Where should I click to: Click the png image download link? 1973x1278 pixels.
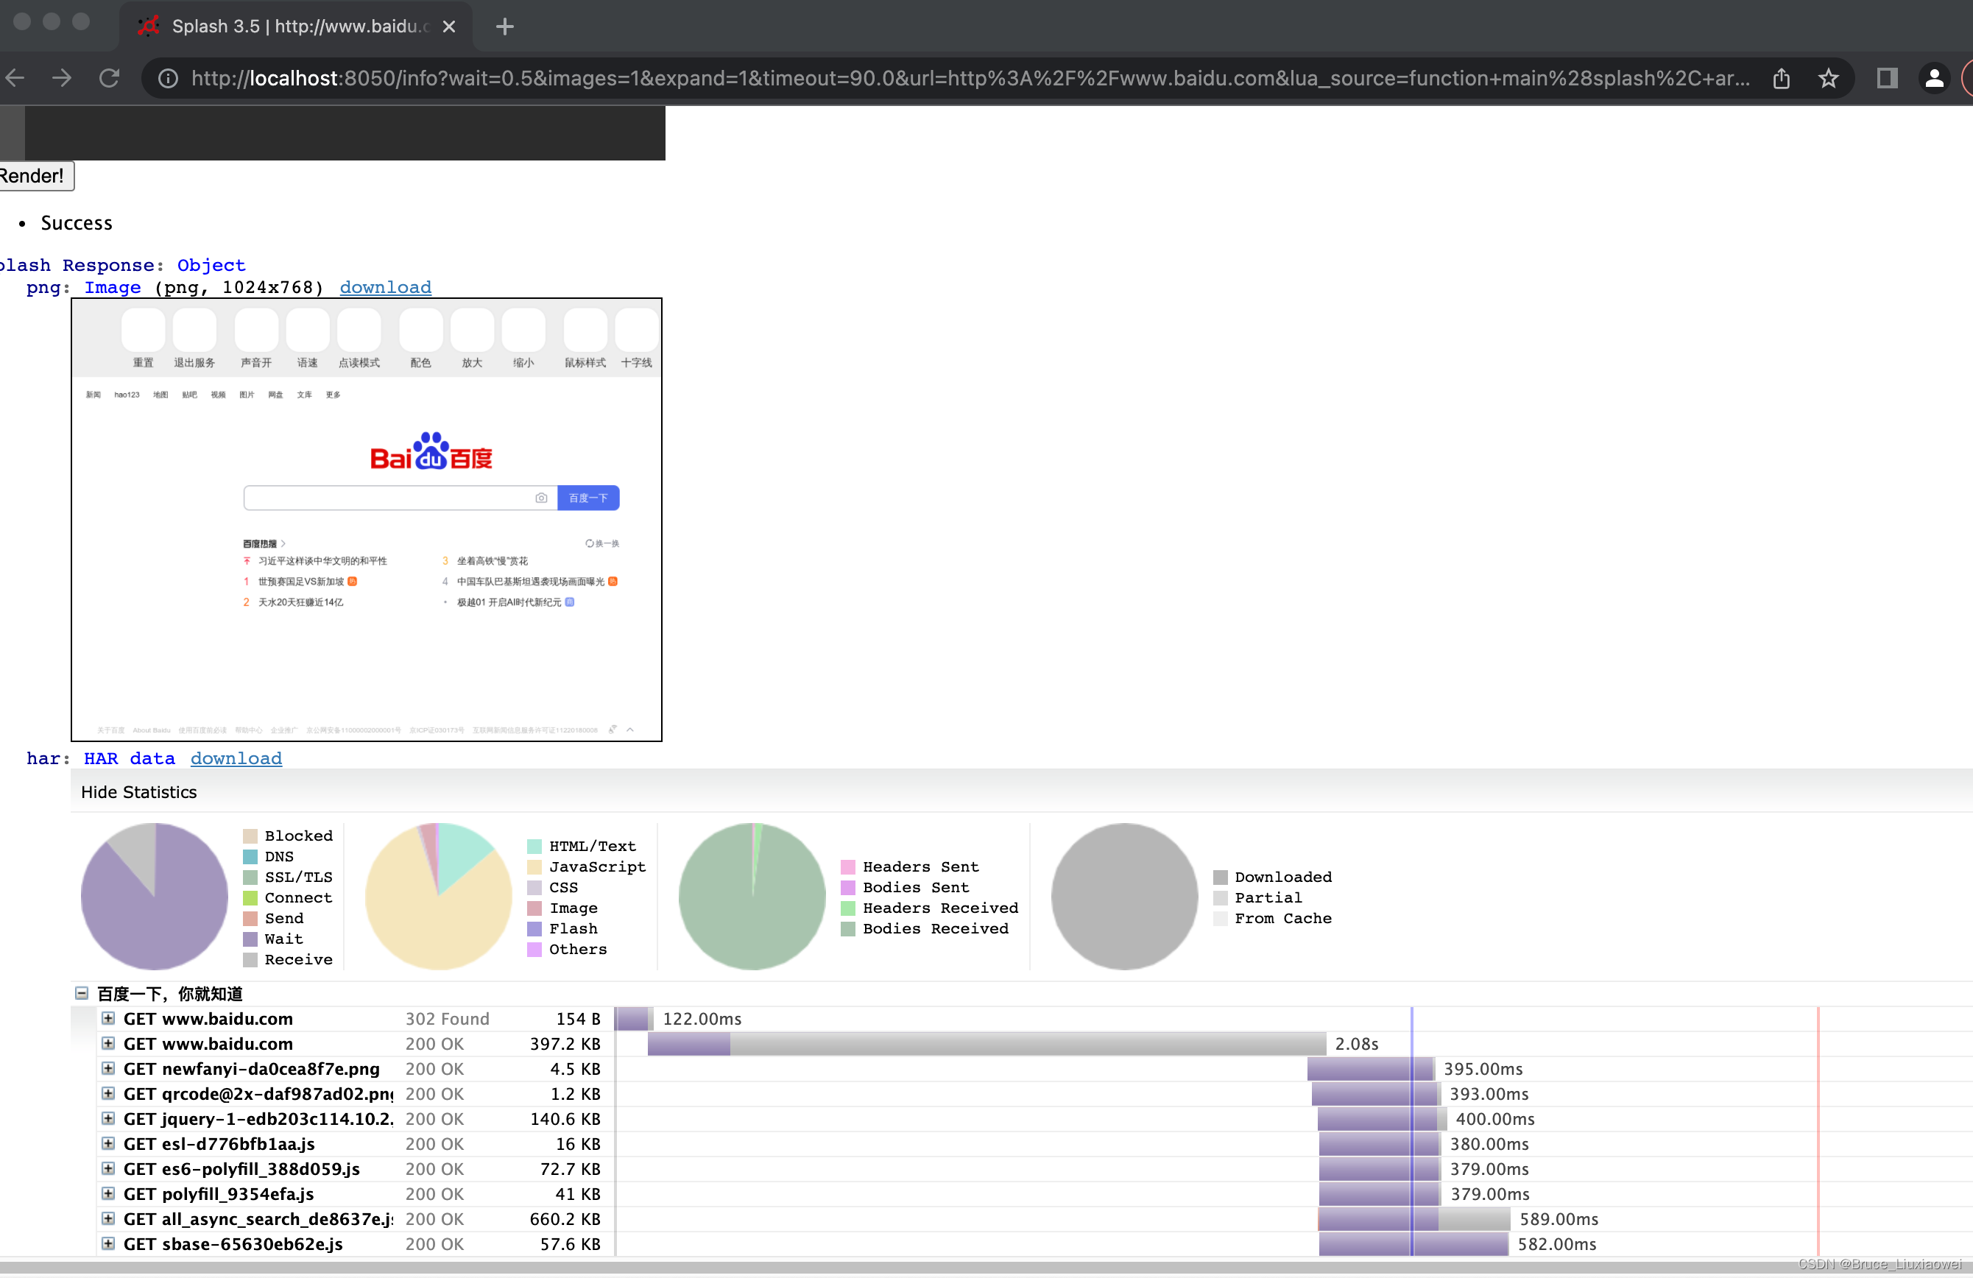click(386, 287)
